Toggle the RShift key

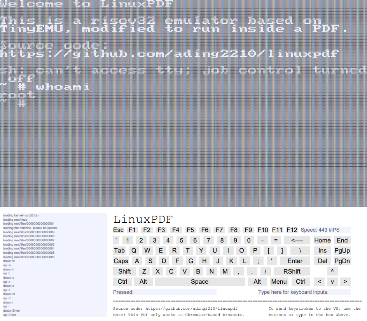tap(292, 271)
